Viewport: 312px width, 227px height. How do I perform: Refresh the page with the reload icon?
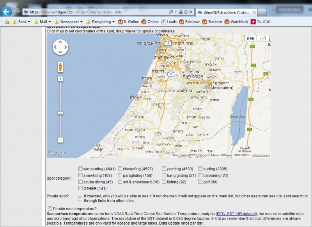click(x=186, y=12)
